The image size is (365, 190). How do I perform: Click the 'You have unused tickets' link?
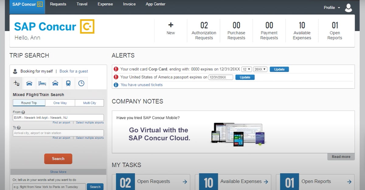tap(141, 85)
